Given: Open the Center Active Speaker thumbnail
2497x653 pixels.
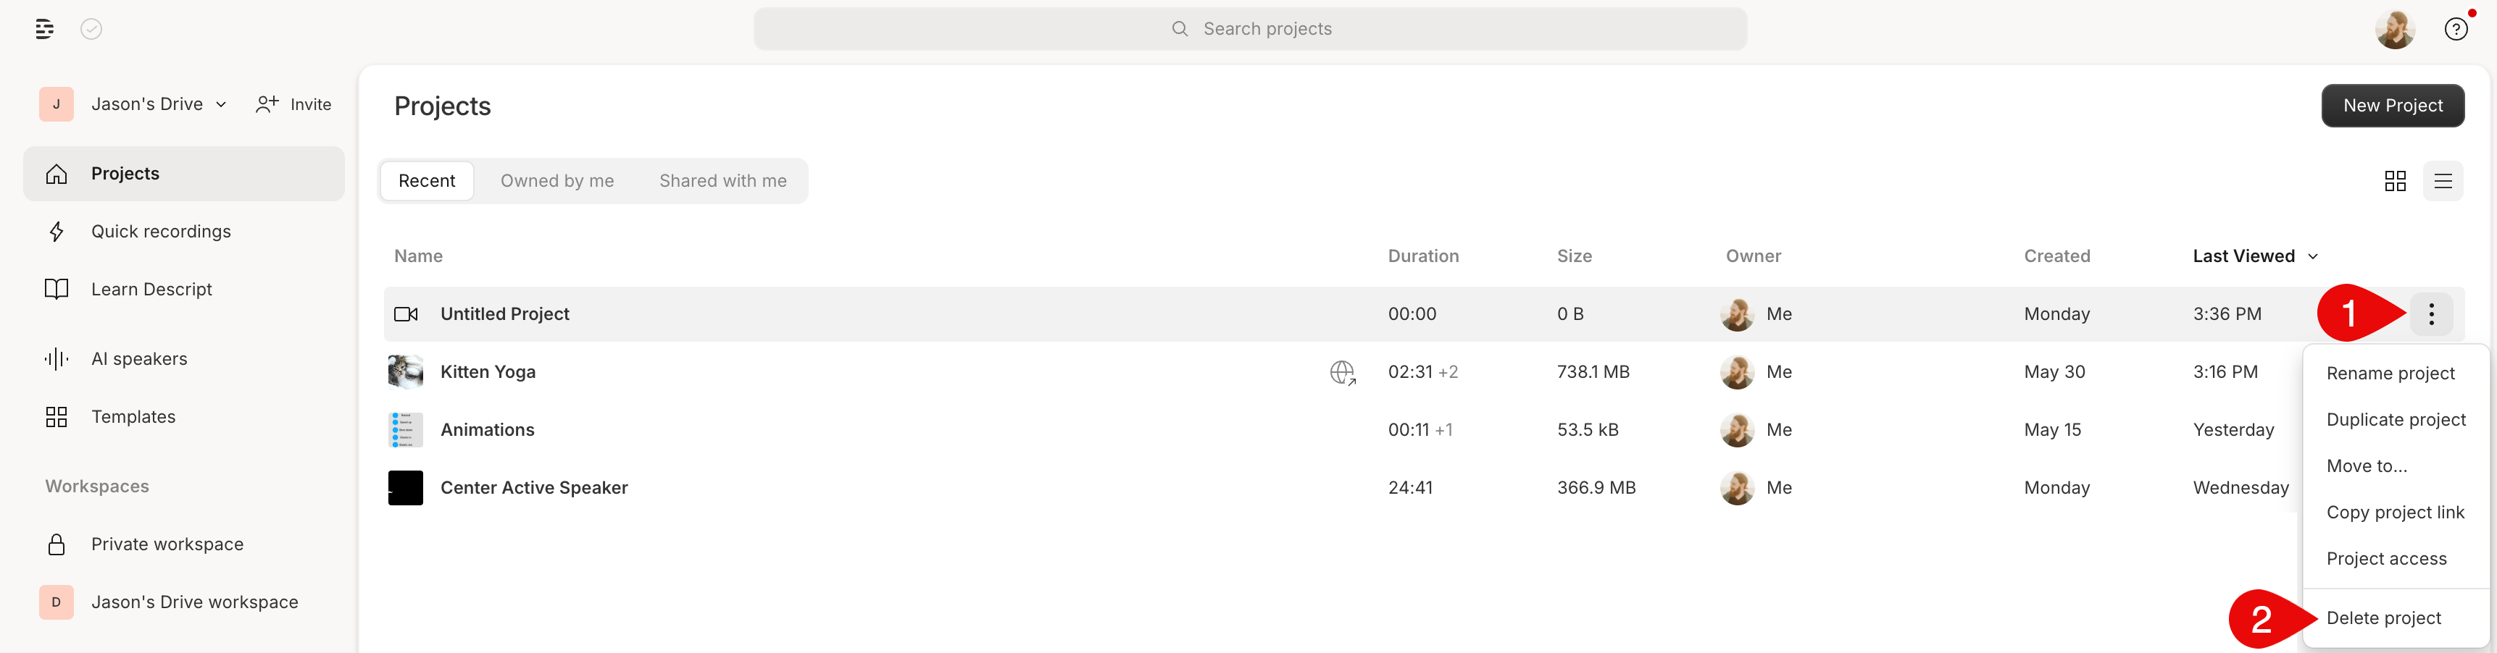Looking at the screenshot, I should (405, 488).
